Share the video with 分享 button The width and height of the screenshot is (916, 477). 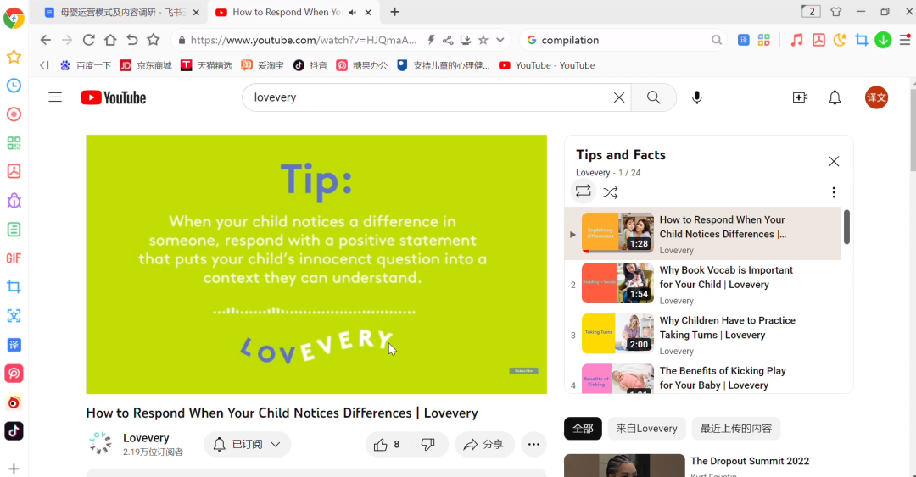[484, 444]
